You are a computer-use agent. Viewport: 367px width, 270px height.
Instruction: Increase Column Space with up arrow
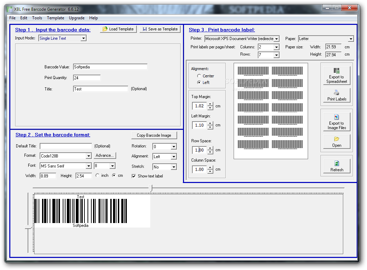(x=211, y=167)
